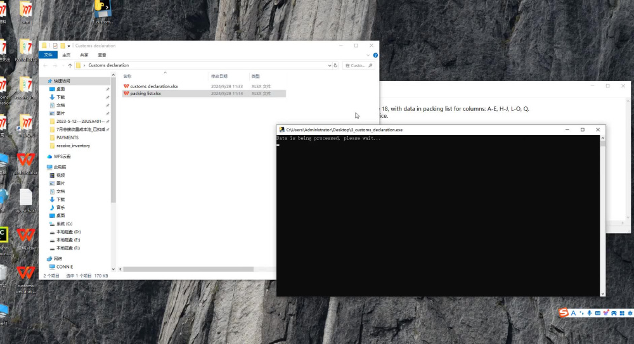Open 系统 (C:) drive
Image resolution: width=634 pixels, height=344 pixels.
(64, 224)
